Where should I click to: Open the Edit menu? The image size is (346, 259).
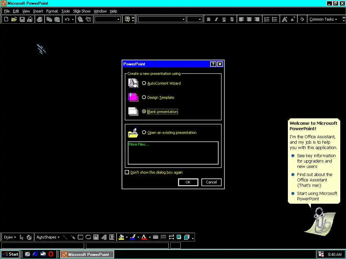16,11
